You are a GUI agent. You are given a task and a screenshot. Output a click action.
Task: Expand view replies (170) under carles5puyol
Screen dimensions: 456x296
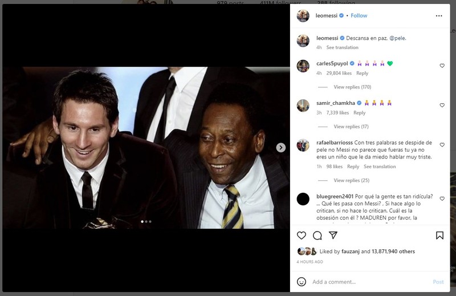point(352,87)
